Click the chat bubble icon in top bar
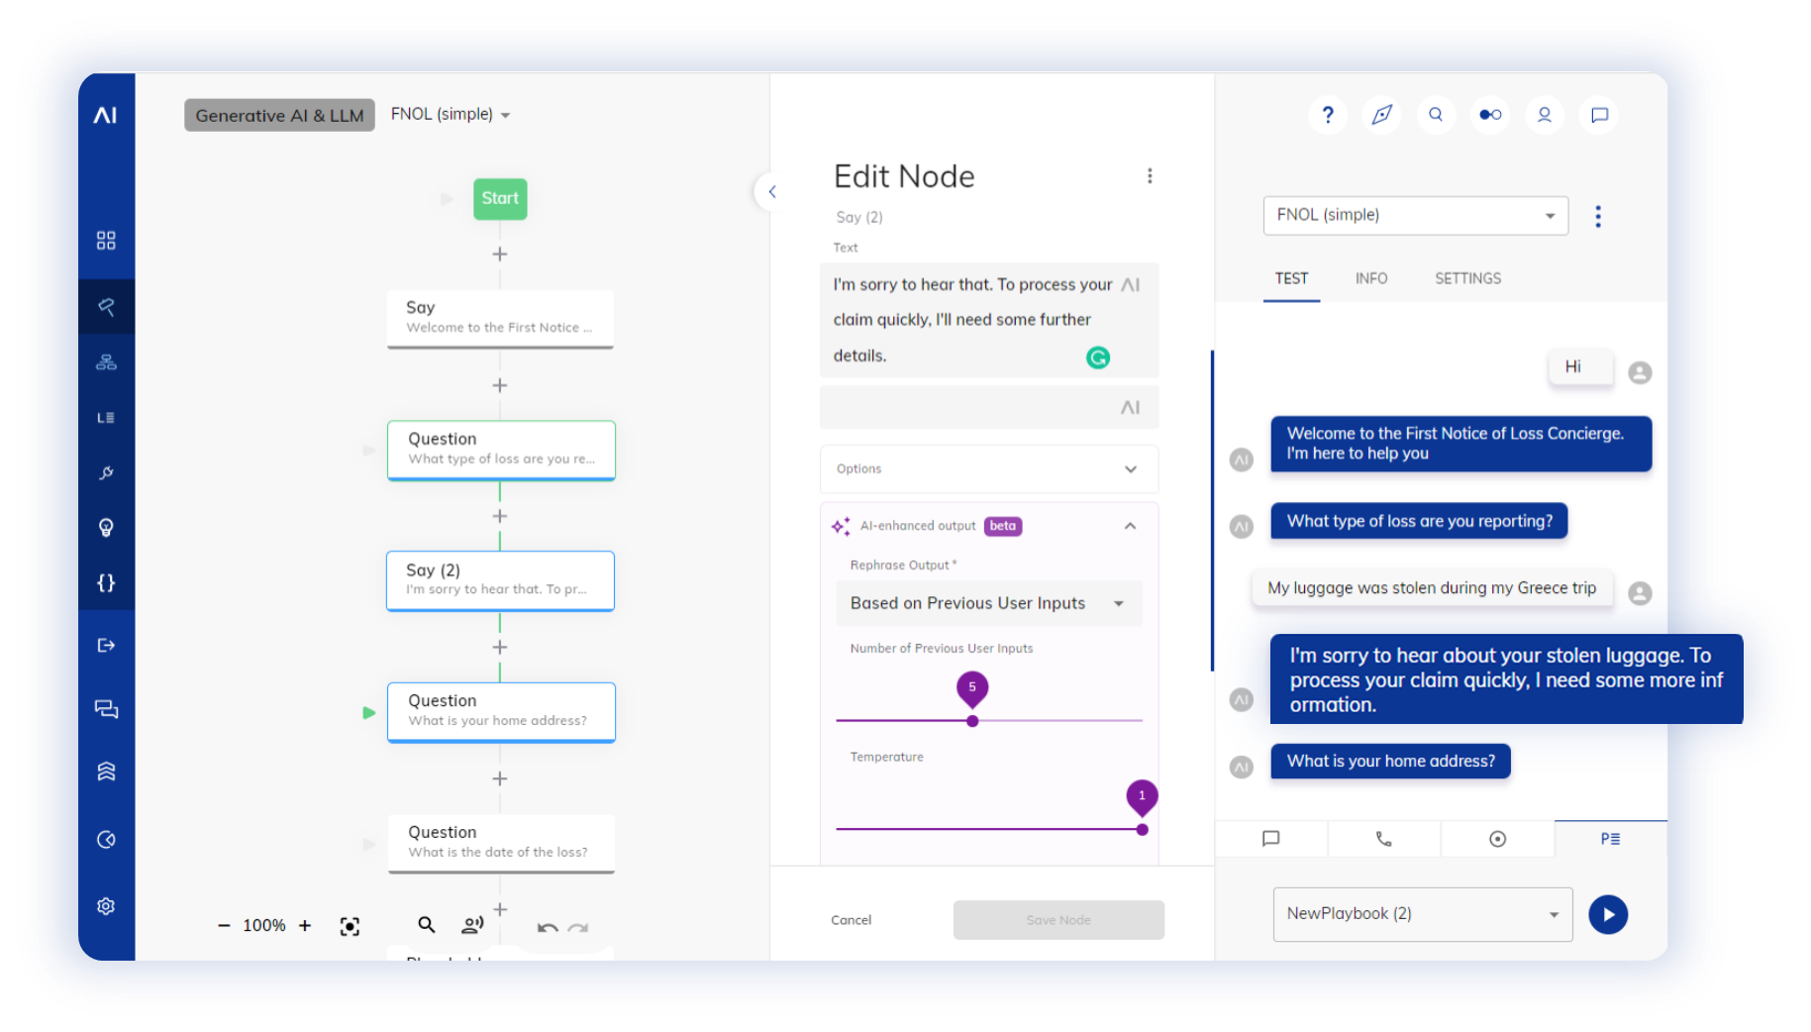The image size is (1811, 1032). [1599, 115]
